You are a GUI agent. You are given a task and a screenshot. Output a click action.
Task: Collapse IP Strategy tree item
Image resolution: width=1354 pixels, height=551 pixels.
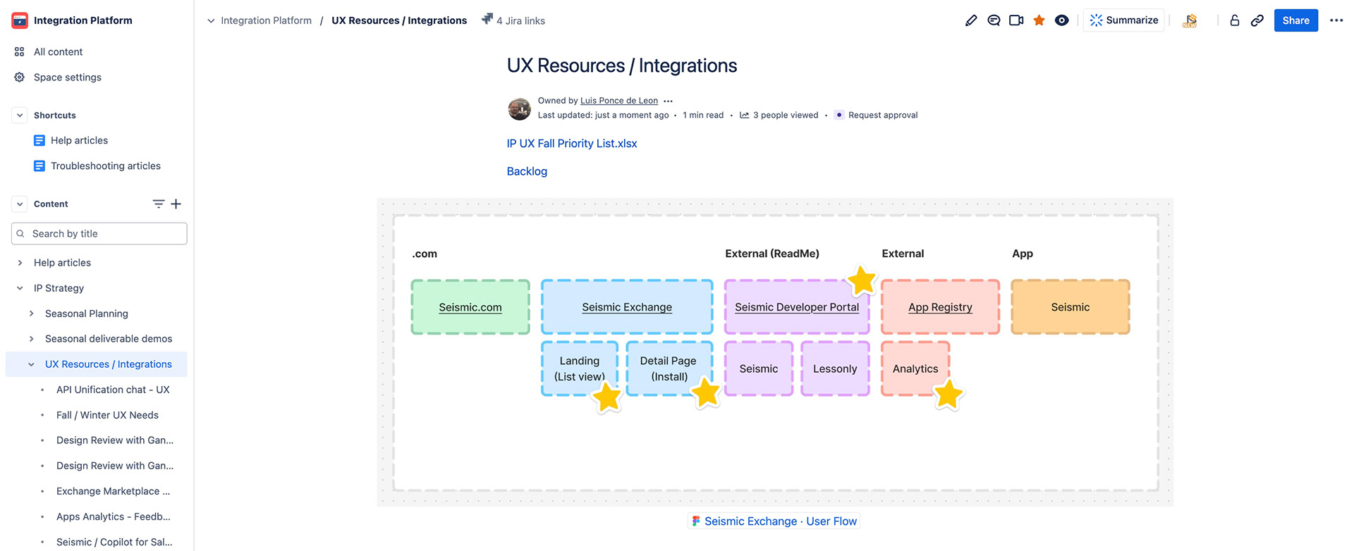coord(20,287)
